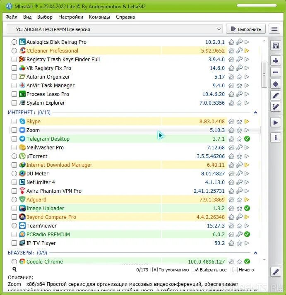Click the Registry Trash Keys Finder Full name
This screenshot has width=286, height=295.
[63, 59]
